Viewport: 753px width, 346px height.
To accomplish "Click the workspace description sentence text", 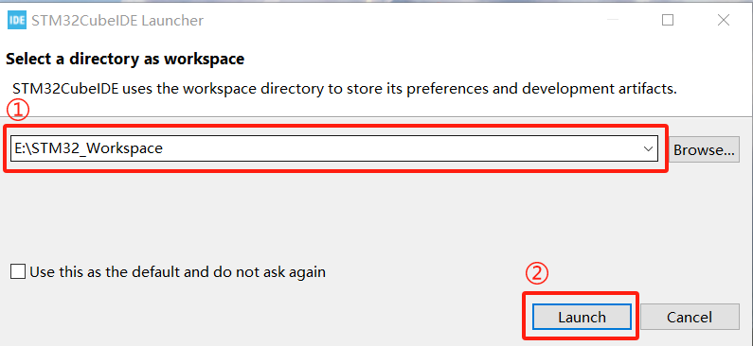I will point(345,89).
